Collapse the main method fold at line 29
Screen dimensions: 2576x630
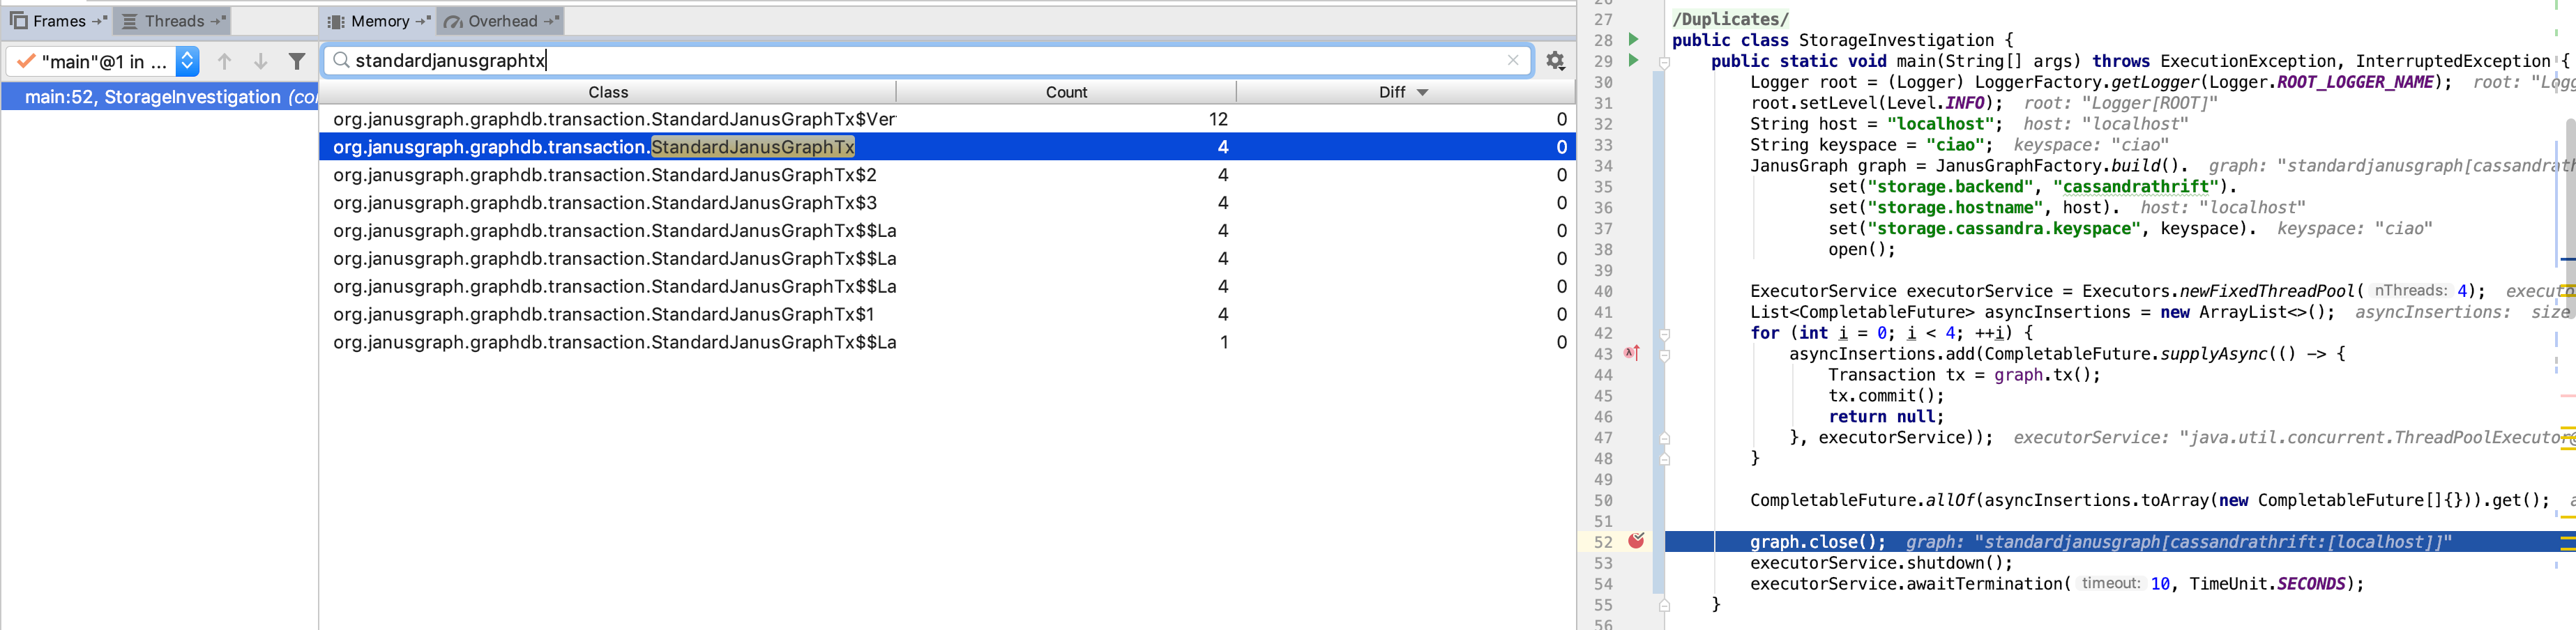coord(1664,62)
